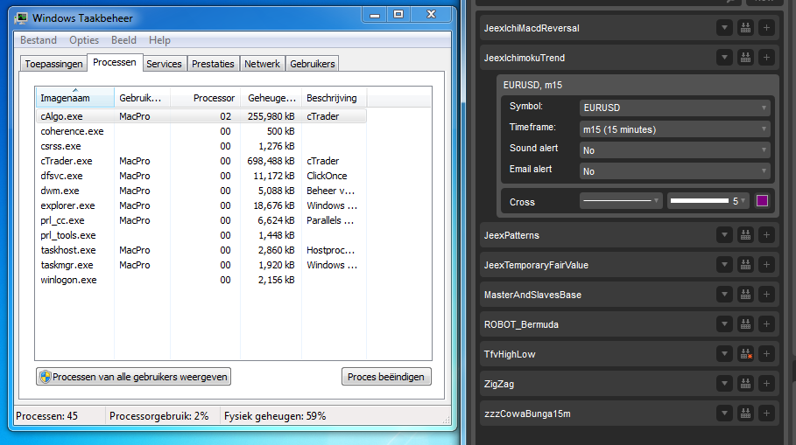This screenshot has height=445, width=796.
Task: Expand the JeexTemporaryFairValue arrow
Action: [724, 265]
